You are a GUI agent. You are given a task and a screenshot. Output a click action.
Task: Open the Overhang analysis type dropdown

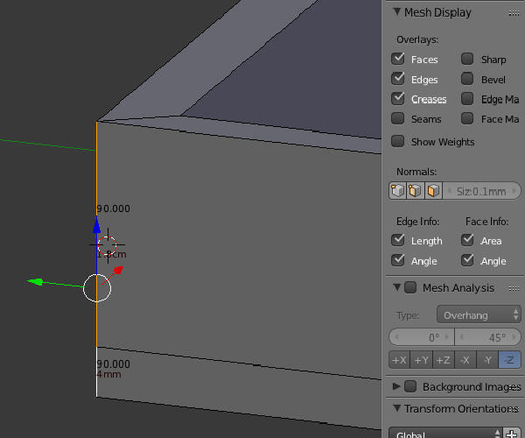click(x=479, y=315)
